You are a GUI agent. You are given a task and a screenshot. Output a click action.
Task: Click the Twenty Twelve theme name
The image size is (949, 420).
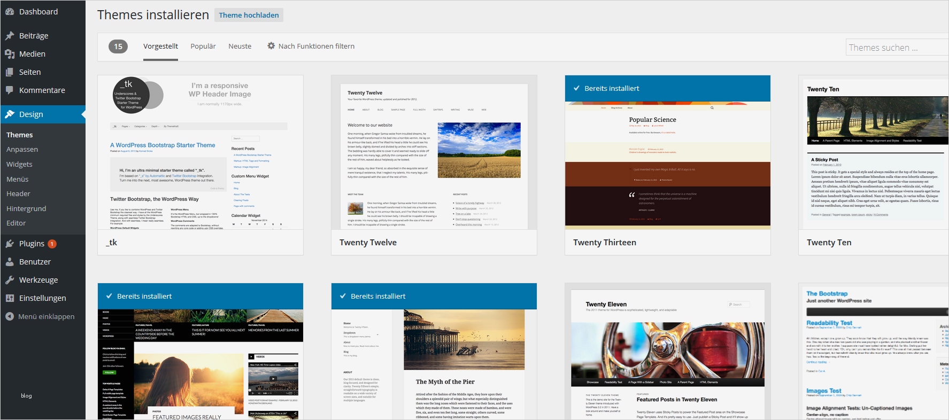[368, 243]
